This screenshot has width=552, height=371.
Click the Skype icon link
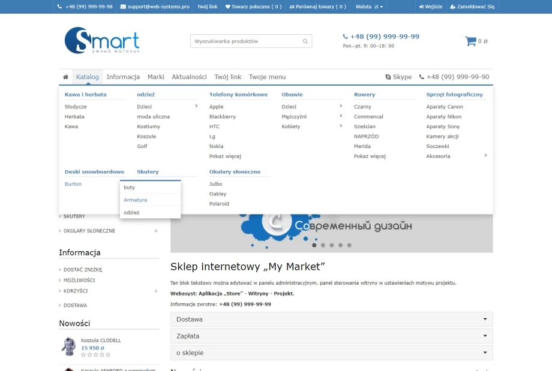pos(388,77)
